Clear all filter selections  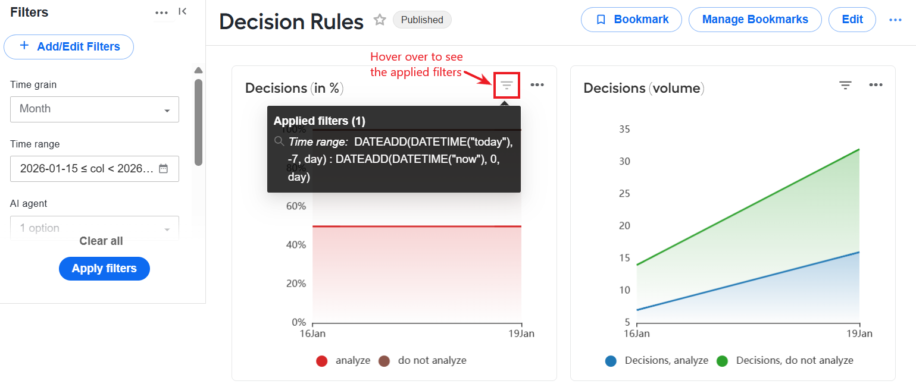(x=101, y=241)
